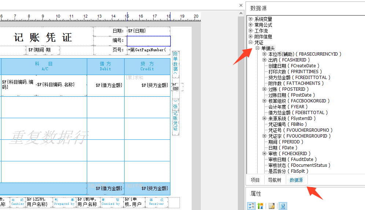Select the $F{日期} field on canvas

(x=149, y=31)
